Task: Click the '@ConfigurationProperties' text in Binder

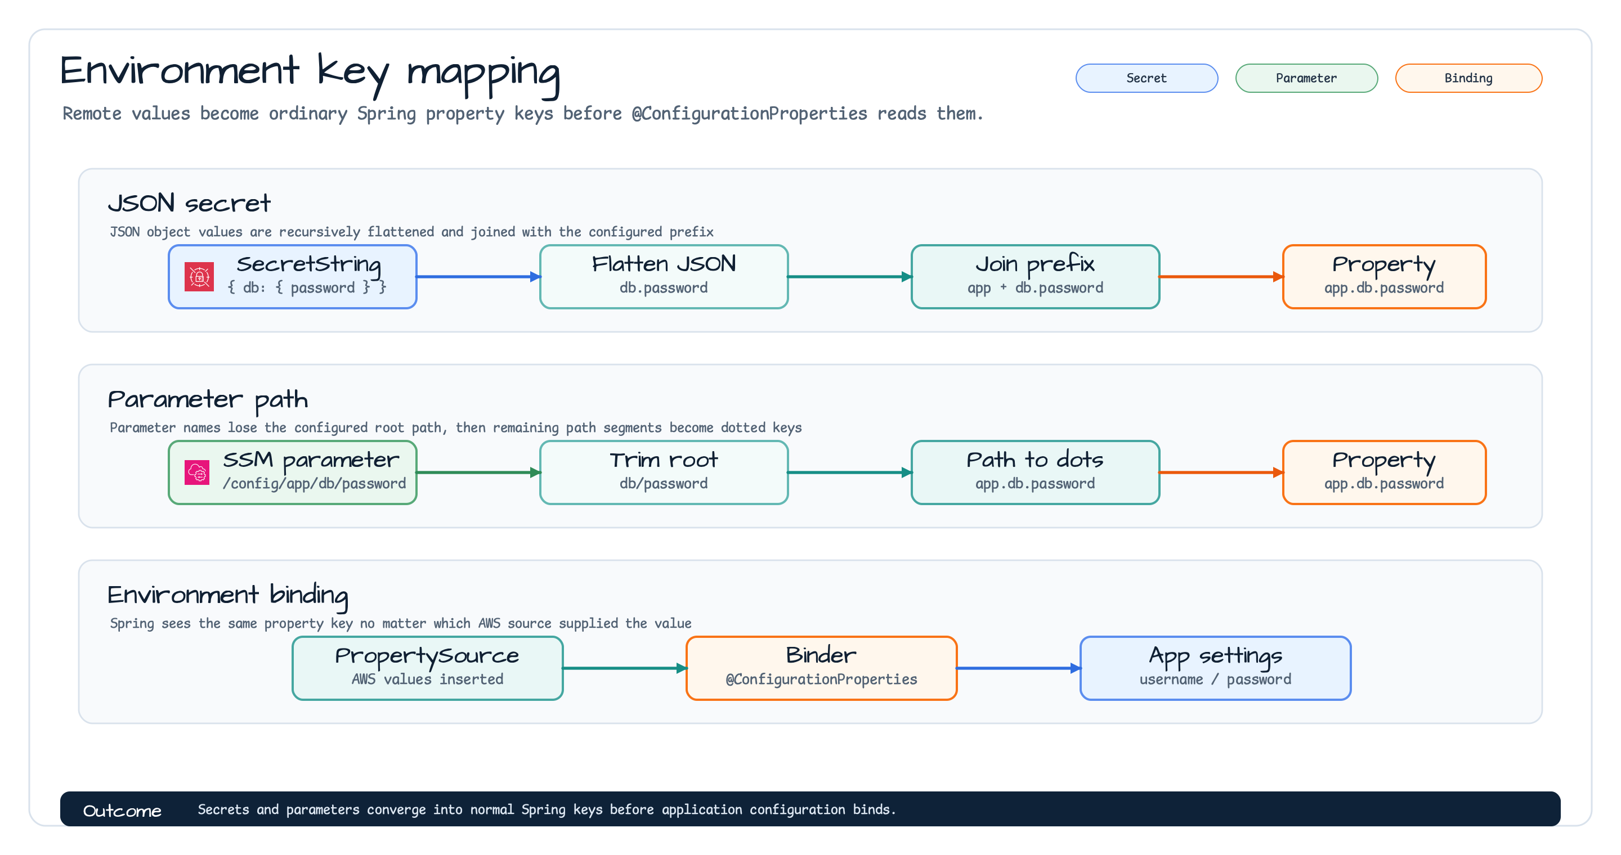Action: click(821, 679)
